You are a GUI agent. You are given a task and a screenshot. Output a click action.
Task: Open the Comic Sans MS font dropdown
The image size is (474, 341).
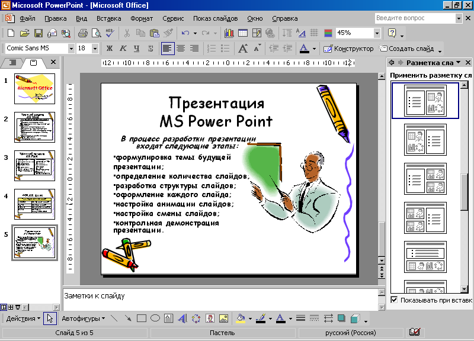tap(71, 49)
